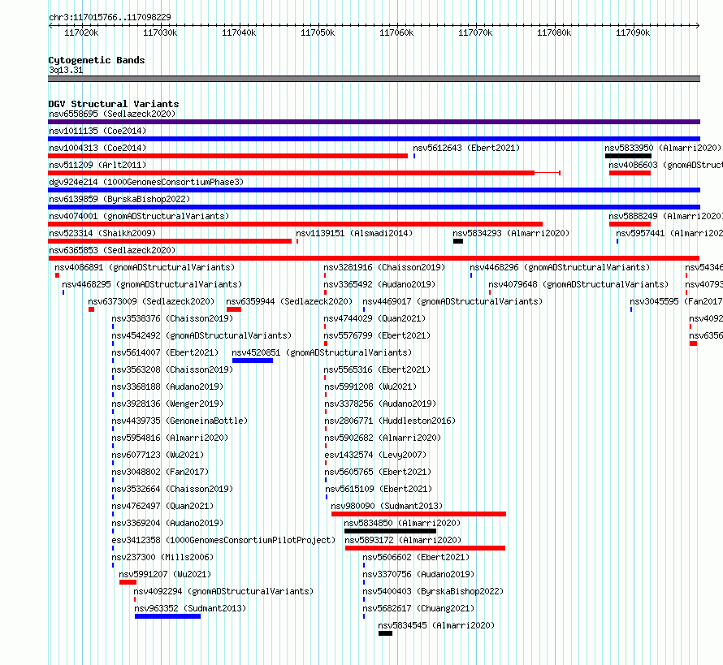Viewport: 723px width, 665px height.
Task: Click the nsv5957441 variant label
Action: pos(669,233)
